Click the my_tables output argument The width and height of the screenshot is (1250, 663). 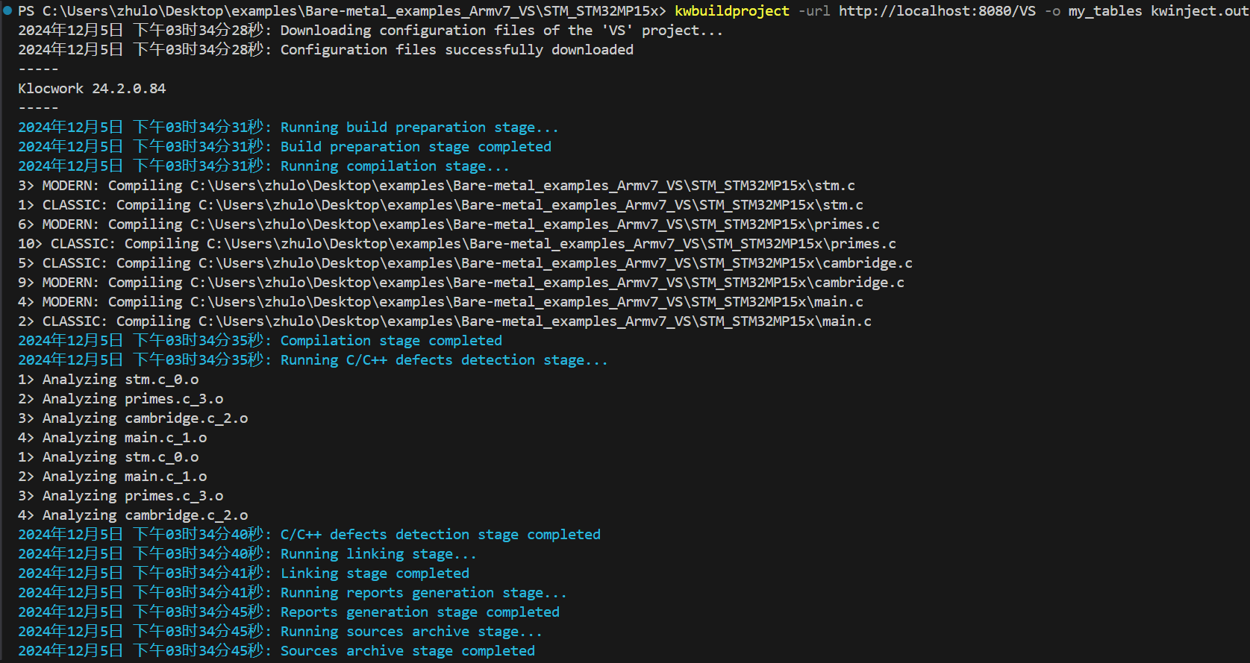pyautogui.click(x=1104, y=11)
